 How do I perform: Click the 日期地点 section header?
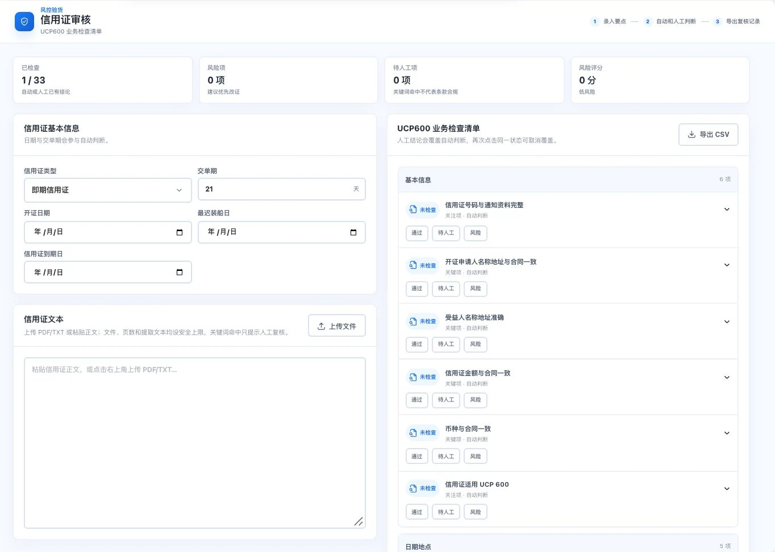pyautogui.click(x=568, y=544)
